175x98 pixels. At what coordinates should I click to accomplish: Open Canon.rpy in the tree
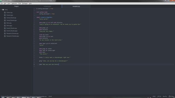pos(10,13)
